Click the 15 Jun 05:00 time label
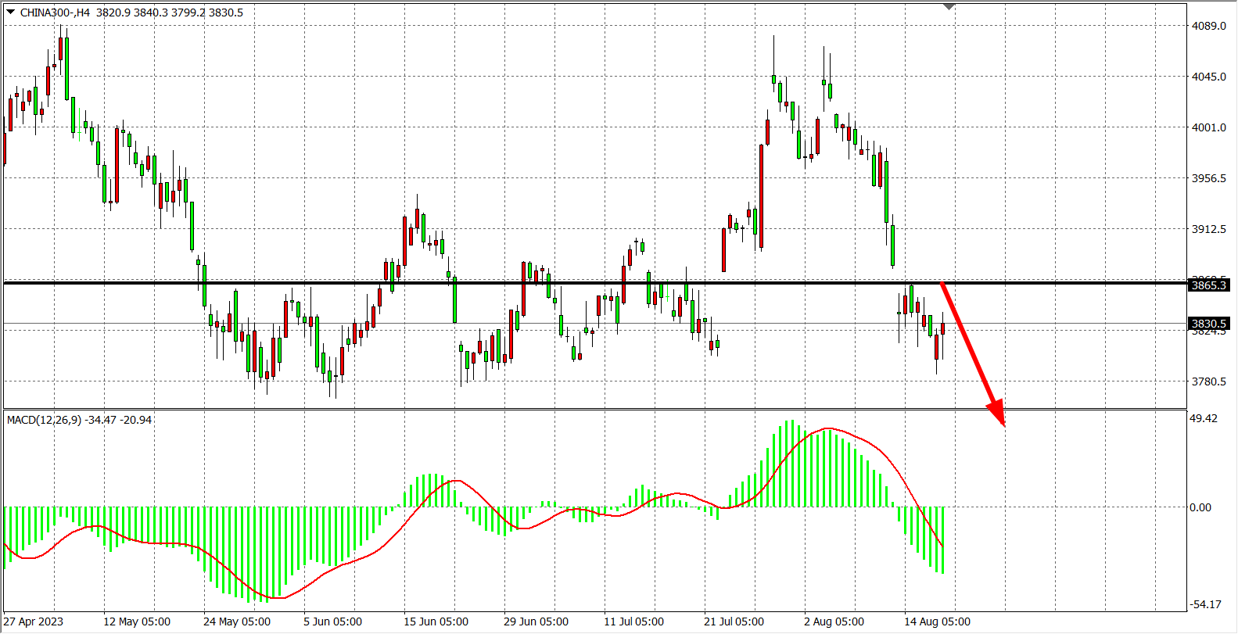Viewport: 1238px width, 634px height. (x=436, y=621)
